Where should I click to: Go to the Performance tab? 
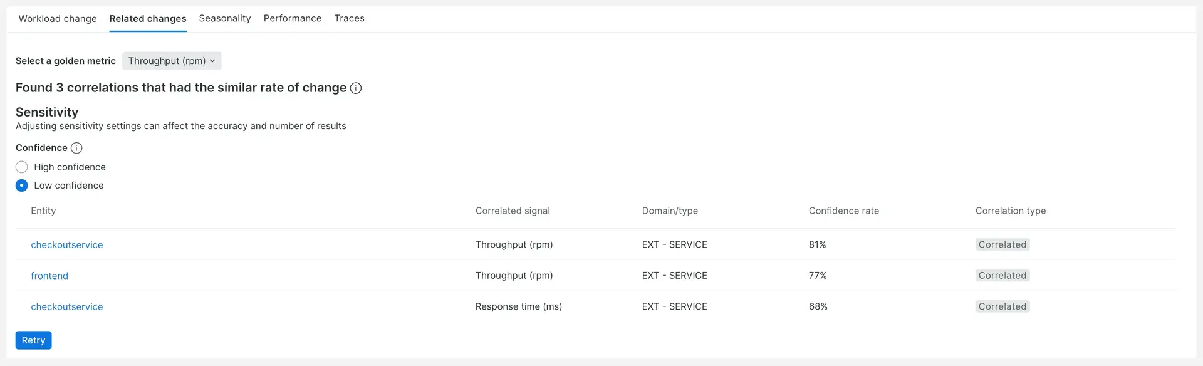click(x=293, y=19)
